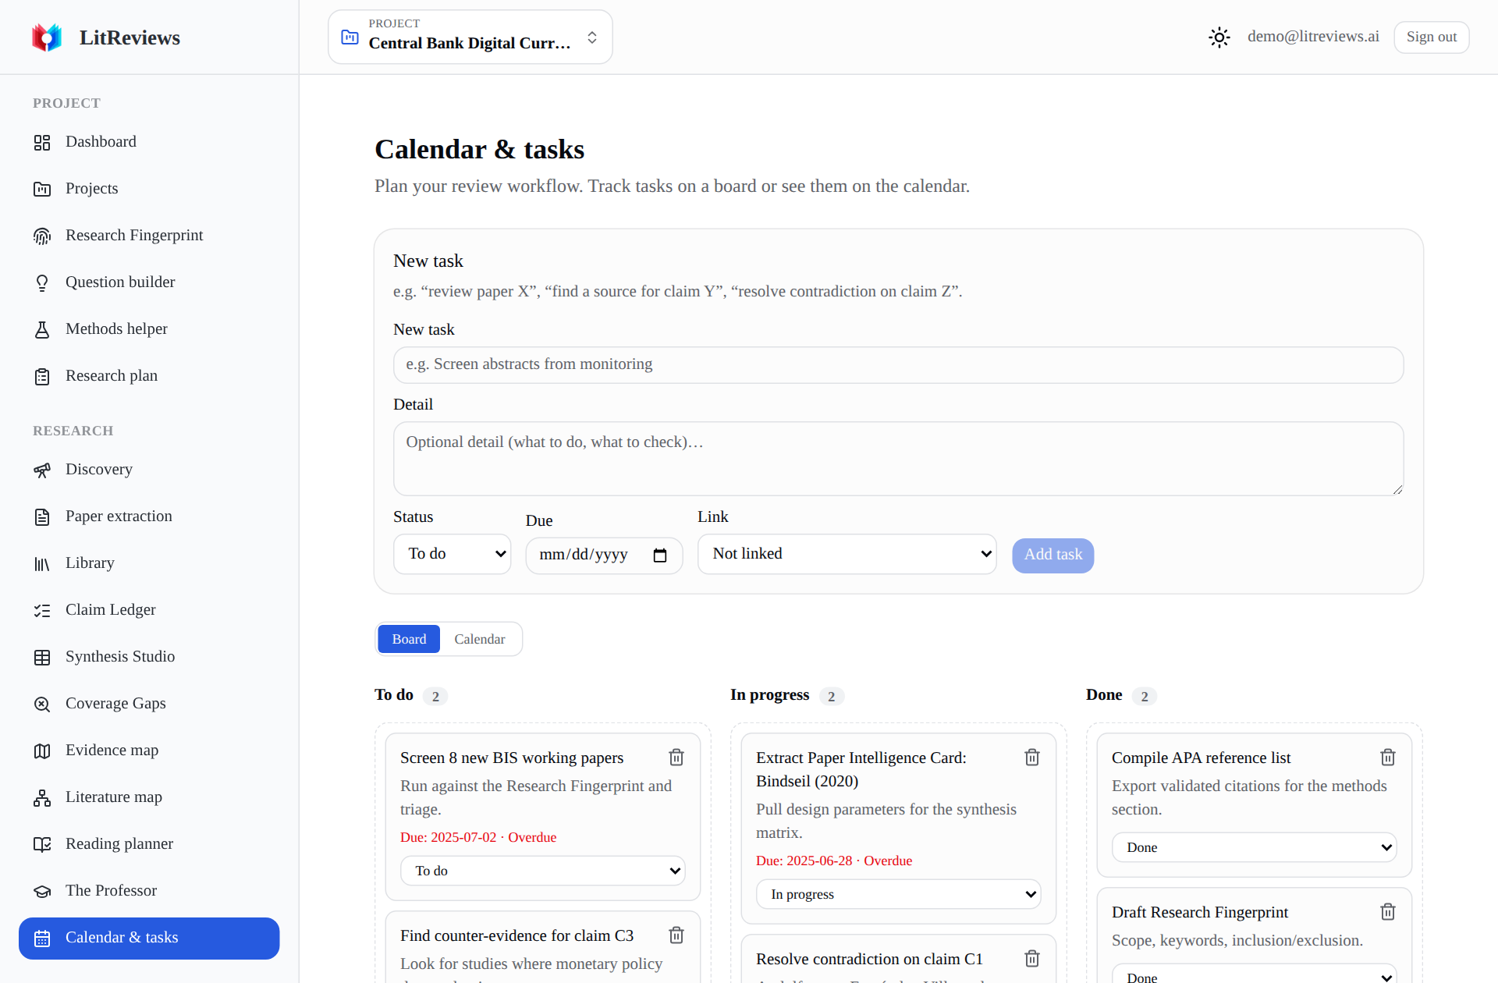Open Literature map network icon

[x=42, y=797]
